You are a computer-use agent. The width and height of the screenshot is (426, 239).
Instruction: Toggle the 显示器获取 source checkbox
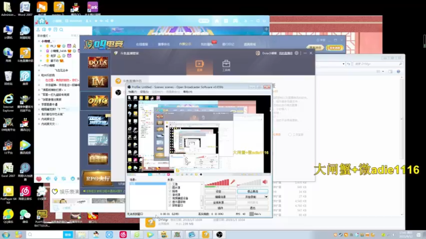(170, 202)
